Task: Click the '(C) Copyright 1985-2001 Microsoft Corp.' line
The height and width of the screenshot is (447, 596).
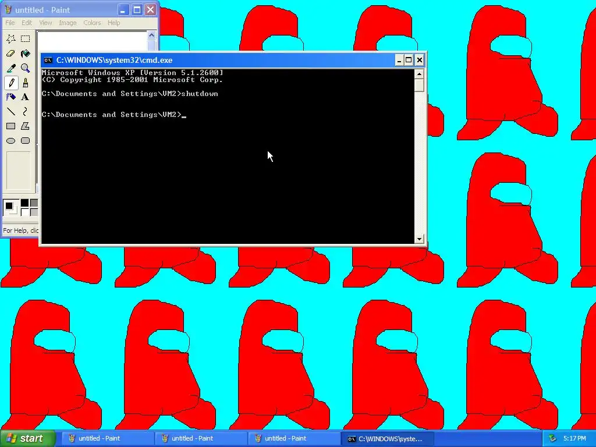Action: coord(132,80)
